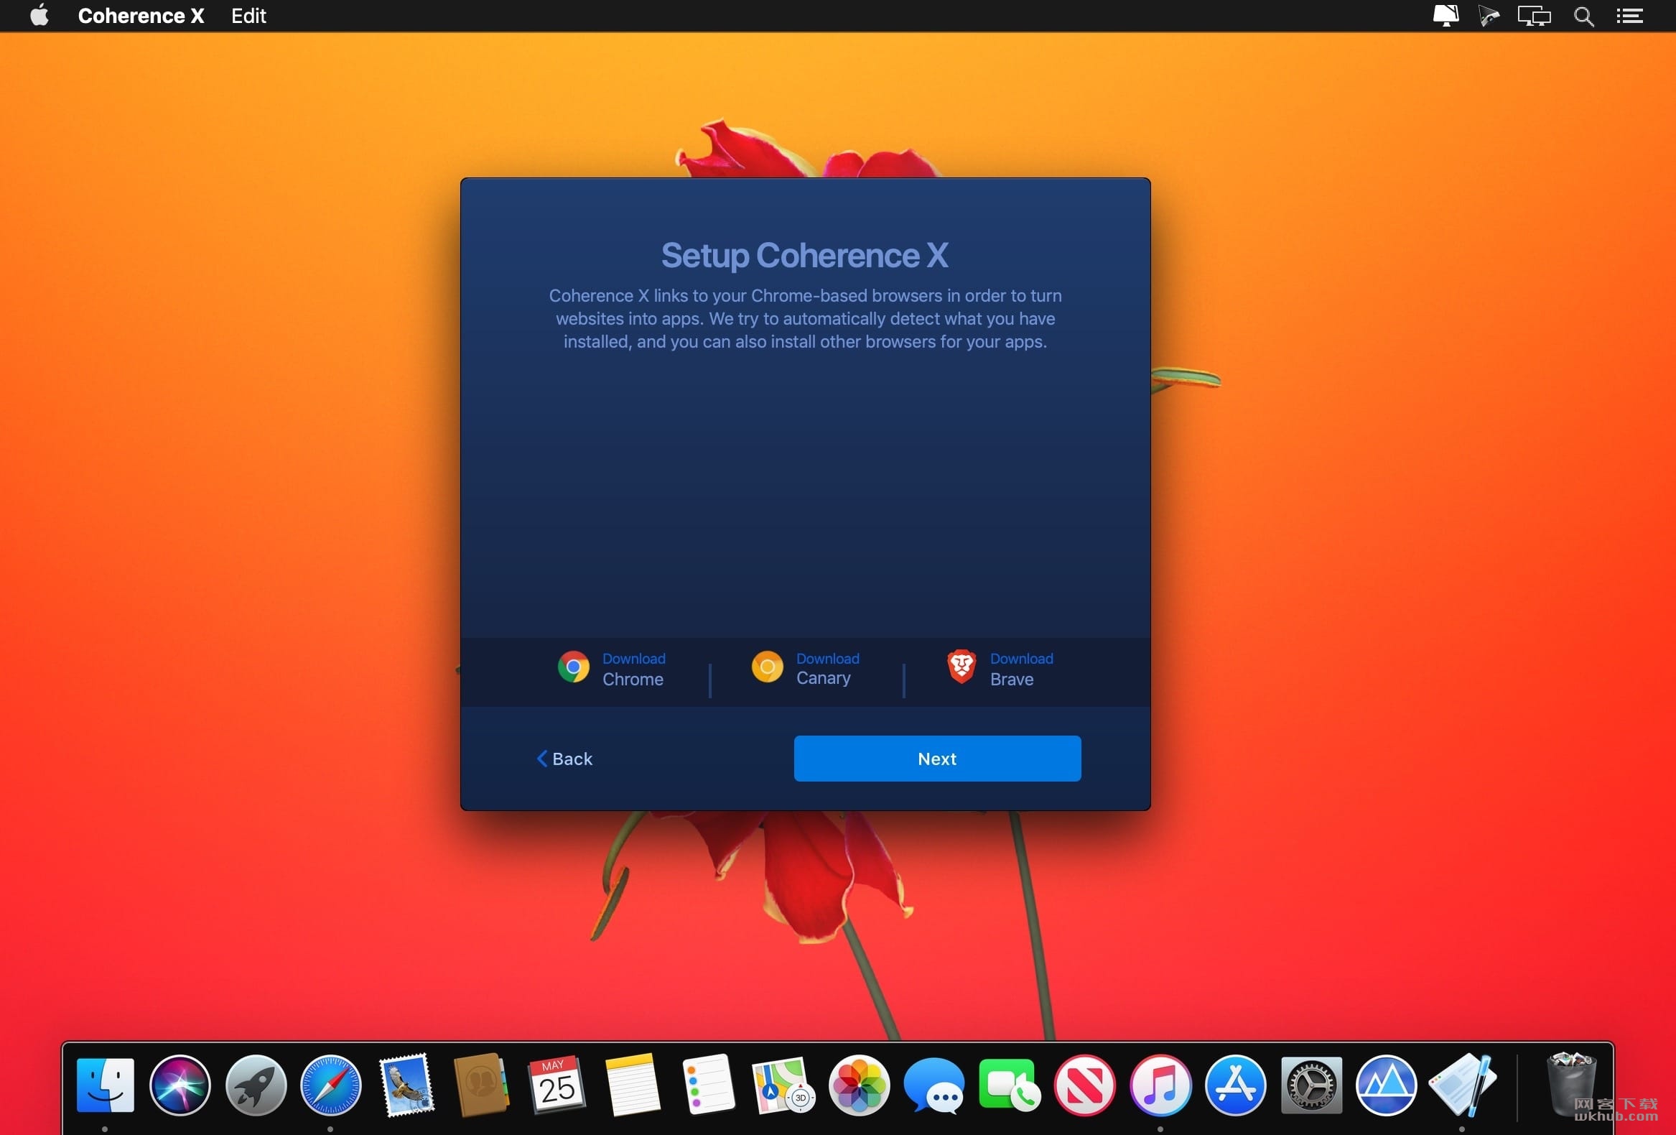
Task: Launch Siri from the Dock
Action: [180, 1085]
